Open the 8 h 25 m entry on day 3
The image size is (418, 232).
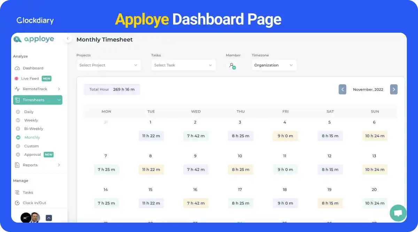coord(241,136)
